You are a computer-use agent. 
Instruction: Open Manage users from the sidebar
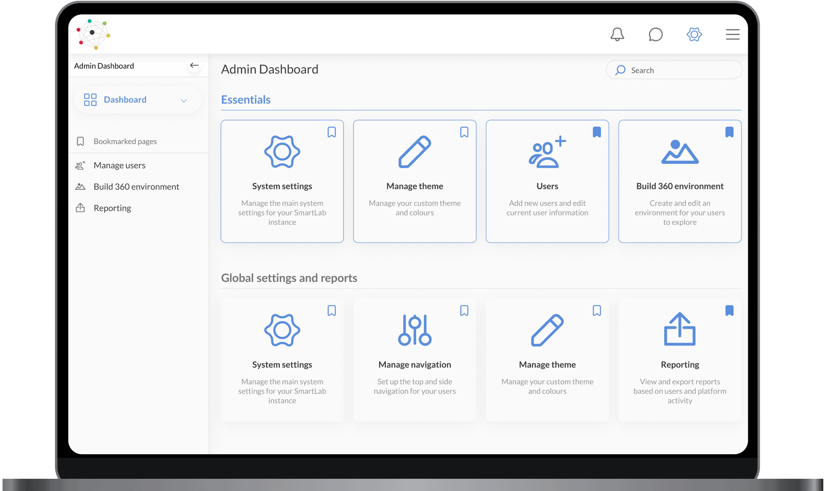119,165
